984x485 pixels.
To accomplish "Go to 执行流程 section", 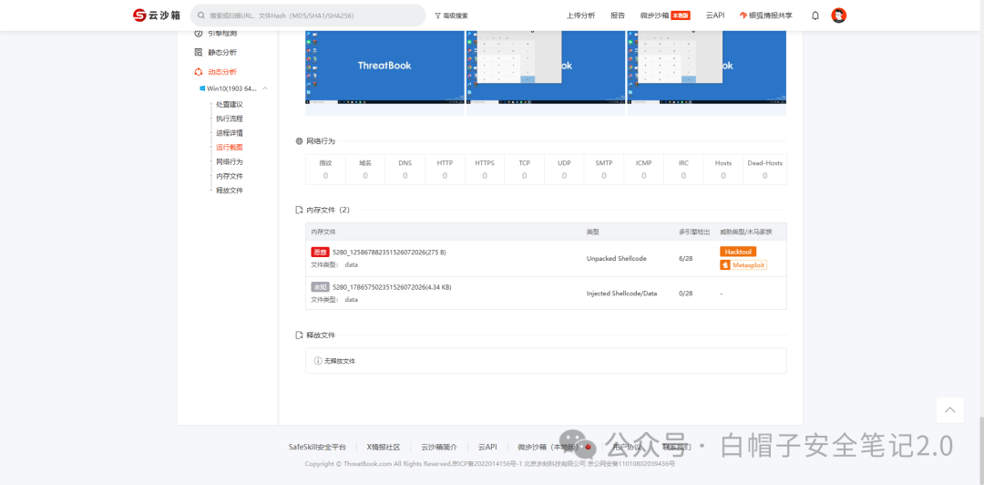I will pos(229,119).
